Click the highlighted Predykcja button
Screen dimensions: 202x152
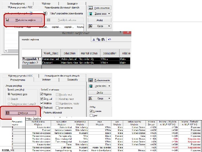[x=20, y=113]
